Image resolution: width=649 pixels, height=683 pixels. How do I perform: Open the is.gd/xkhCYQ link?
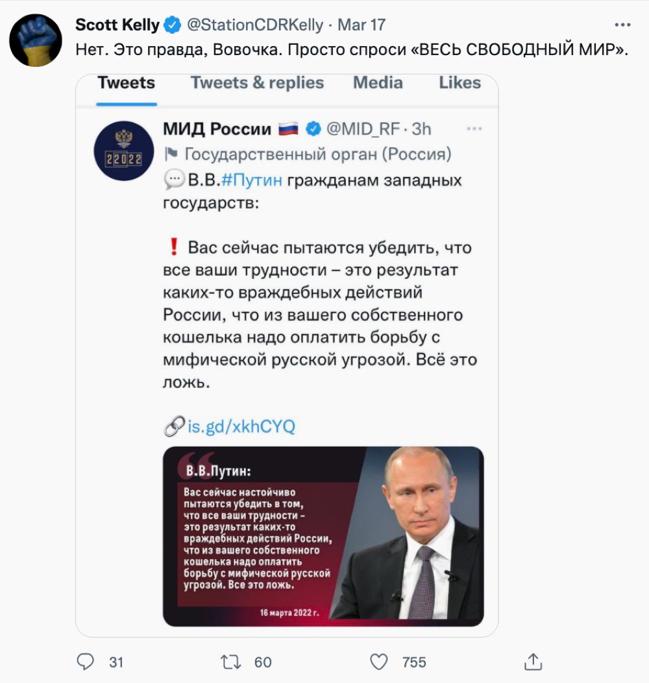click(x=240, y=427)
